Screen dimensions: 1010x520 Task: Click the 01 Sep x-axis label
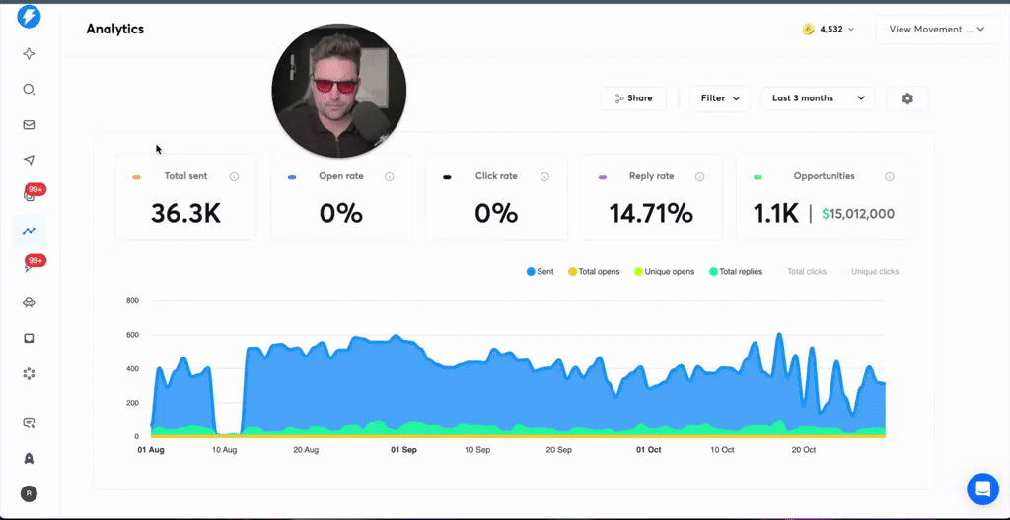pyautogui.click(x=403, y=450)
